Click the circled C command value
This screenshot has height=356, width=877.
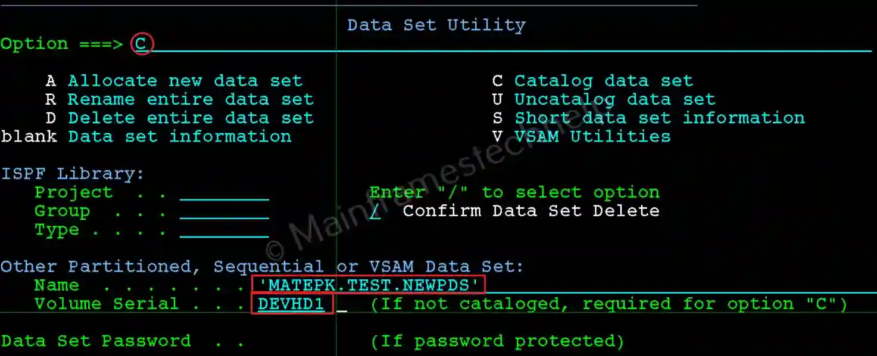point(142,43)
